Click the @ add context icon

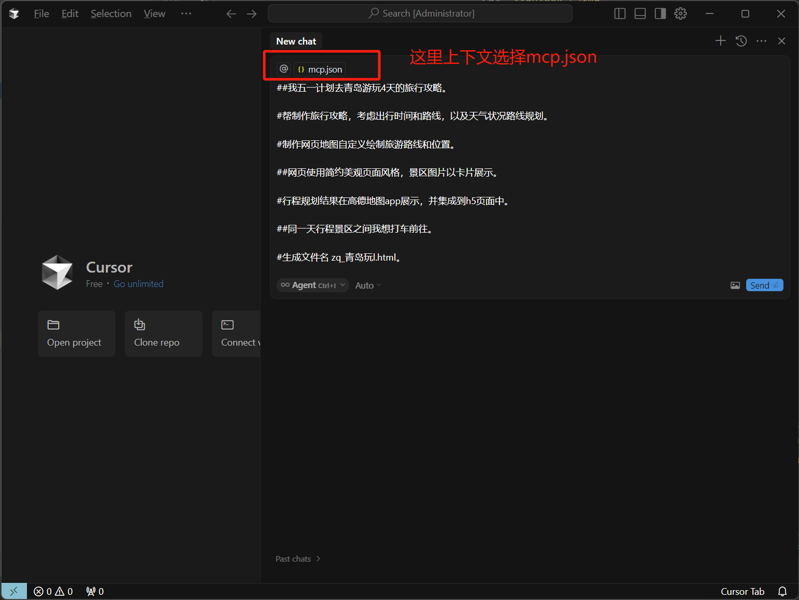pos(283,69)
